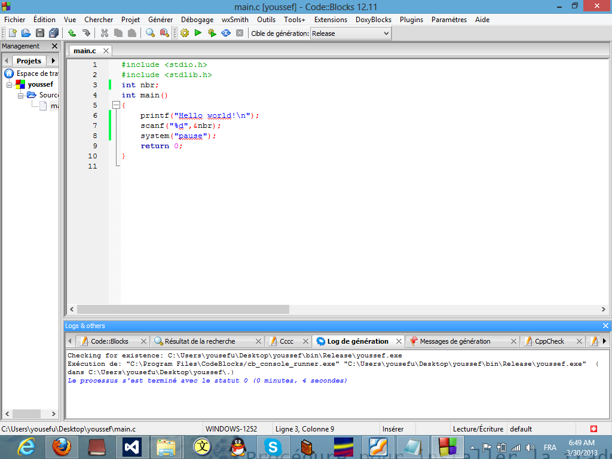This screenshot has width=612, height=459.
Task: Show previous Management tab with the left arrow
Action: click(6, 61)
